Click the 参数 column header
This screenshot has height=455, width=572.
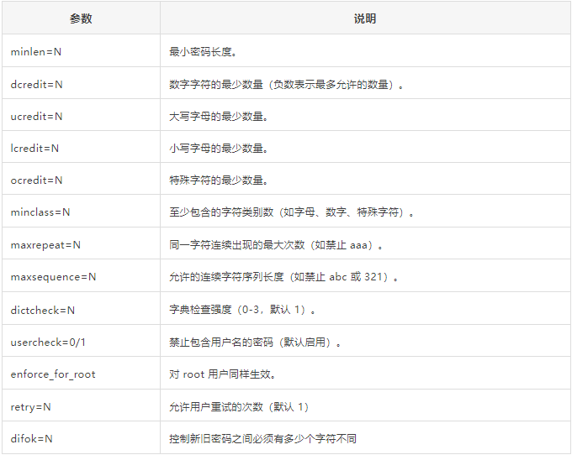point(81,18)
